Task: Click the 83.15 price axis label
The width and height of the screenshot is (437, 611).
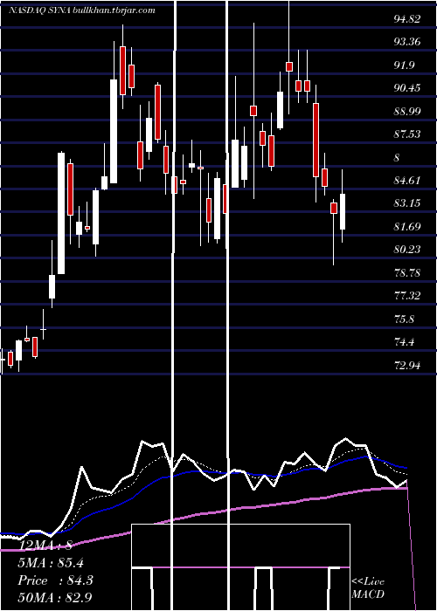Action: click(407, 203)
